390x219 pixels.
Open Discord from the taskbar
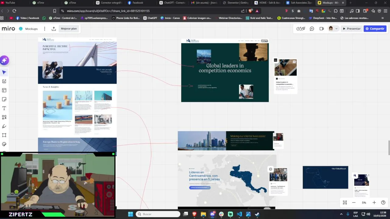click(x=212, y=214)
